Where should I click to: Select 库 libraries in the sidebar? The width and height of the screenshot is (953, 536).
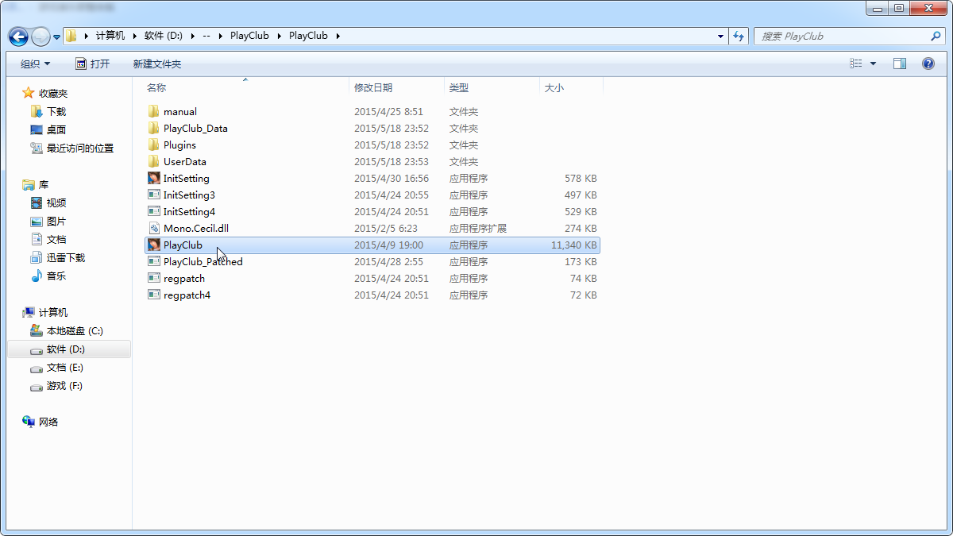point(44,185)
